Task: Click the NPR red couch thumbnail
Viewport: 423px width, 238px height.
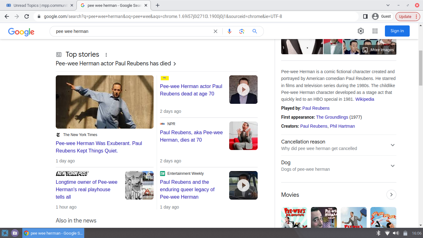Action: pyautogui.click(x=243, y=136)
